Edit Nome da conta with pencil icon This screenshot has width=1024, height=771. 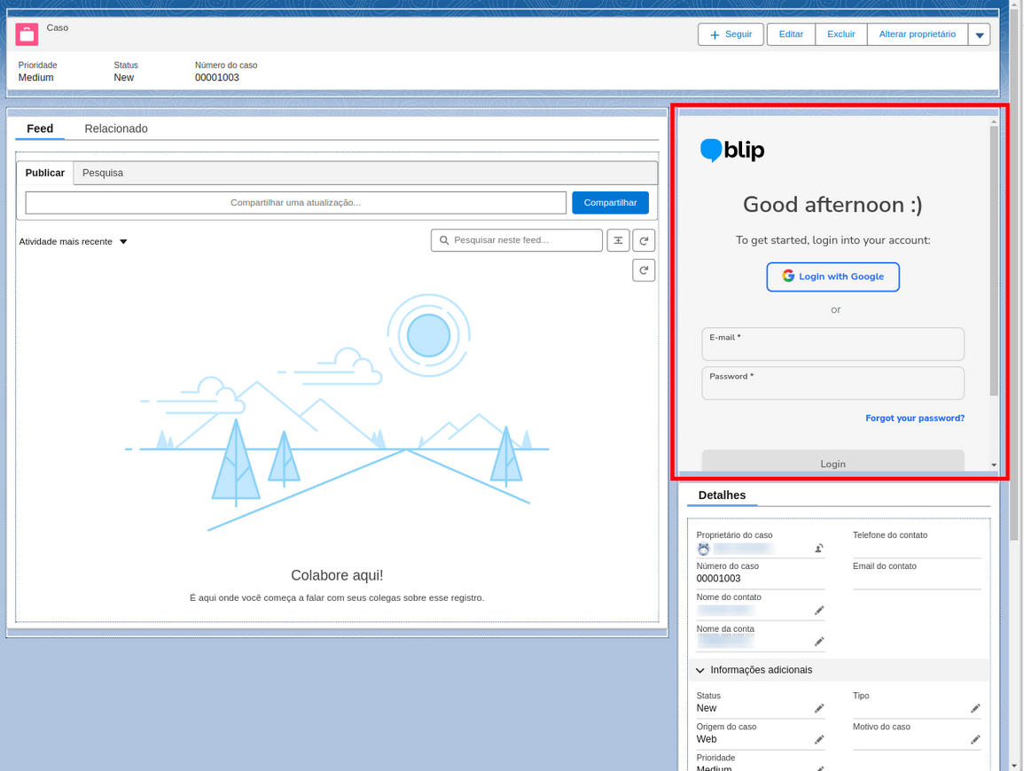(819, 642)
